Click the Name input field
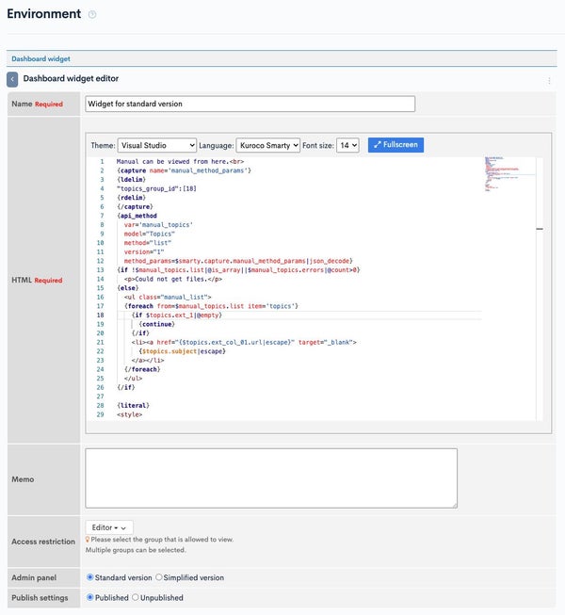The image size is (565, 615). coord(250,104)
